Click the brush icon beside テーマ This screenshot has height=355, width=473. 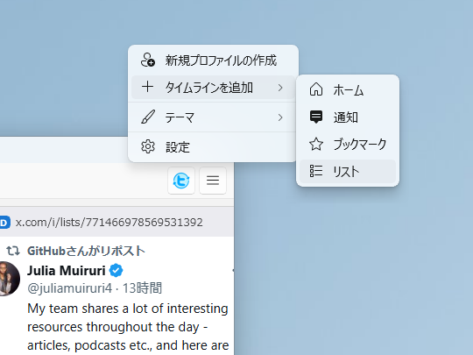point(148,117)
